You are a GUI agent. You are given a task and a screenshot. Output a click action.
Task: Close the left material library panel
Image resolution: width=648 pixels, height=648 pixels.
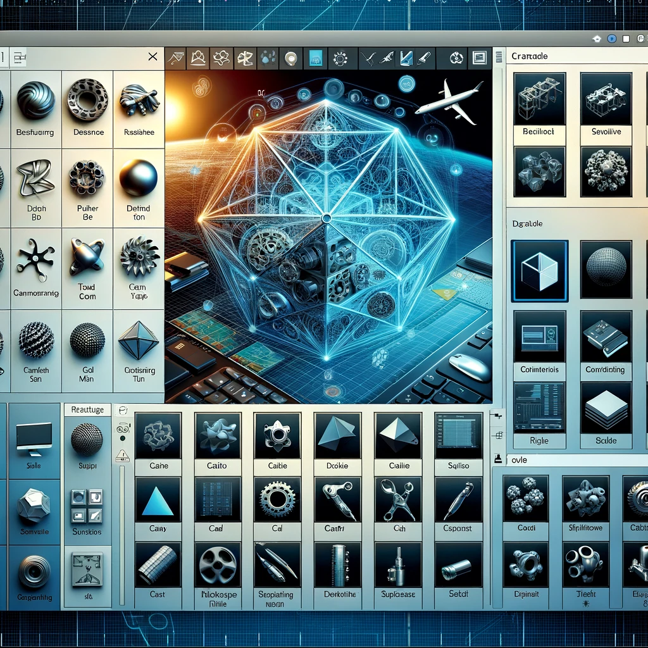(x=153, y=56)
